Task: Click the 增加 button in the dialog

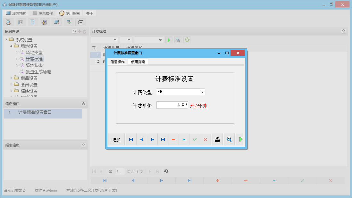Action: (x=116, y=139)
